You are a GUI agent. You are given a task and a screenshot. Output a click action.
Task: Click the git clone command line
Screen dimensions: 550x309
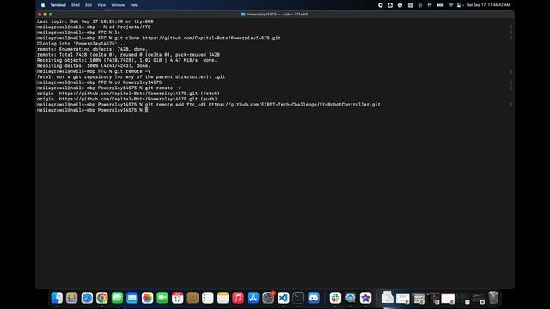[158, 38]
